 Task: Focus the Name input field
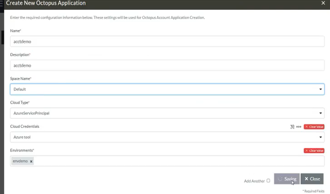pos(167,41)
